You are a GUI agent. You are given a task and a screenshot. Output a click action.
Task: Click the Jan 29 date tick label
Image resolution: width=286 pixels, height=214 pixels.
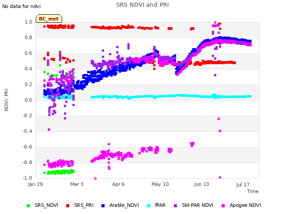pyautogui.click(x=35, y=184)
